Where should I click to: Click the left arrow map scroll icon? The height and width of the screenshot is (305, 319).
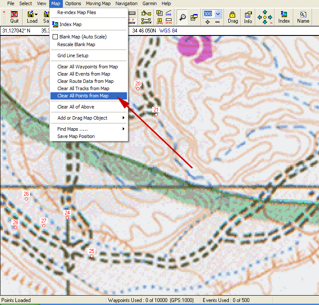point(260,17)
